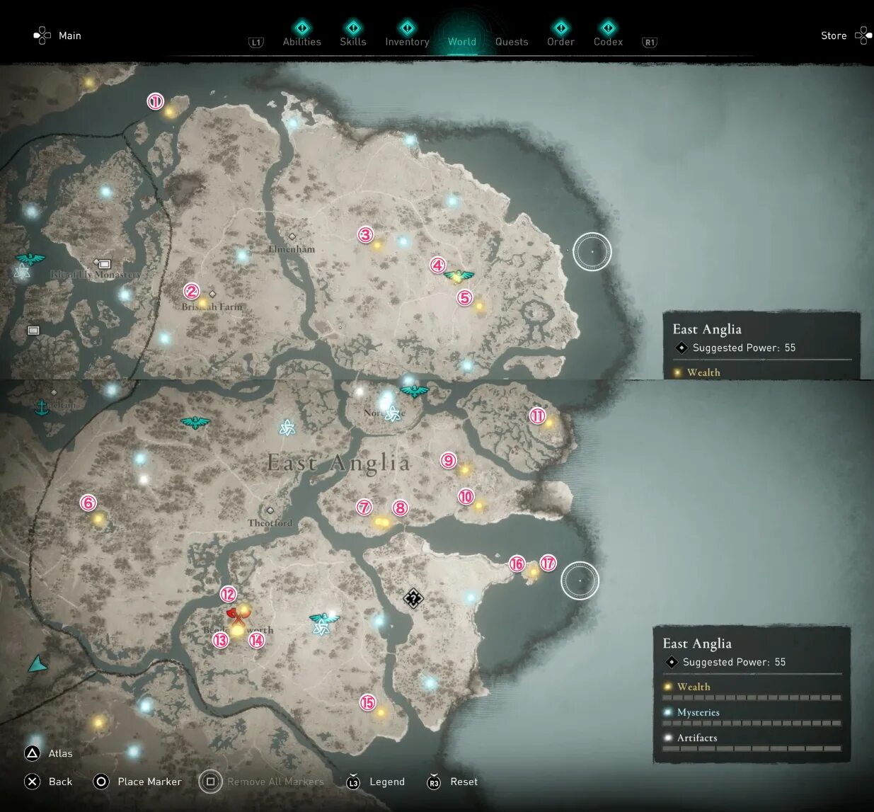The width and height of the screenshot is (874, 812).
Task: Click Remove All Markers
Action: [262, 782]
